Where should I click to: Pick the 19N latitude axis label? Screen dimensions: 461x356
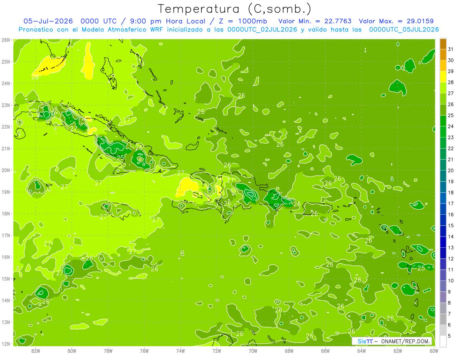(x=5, y=192)
